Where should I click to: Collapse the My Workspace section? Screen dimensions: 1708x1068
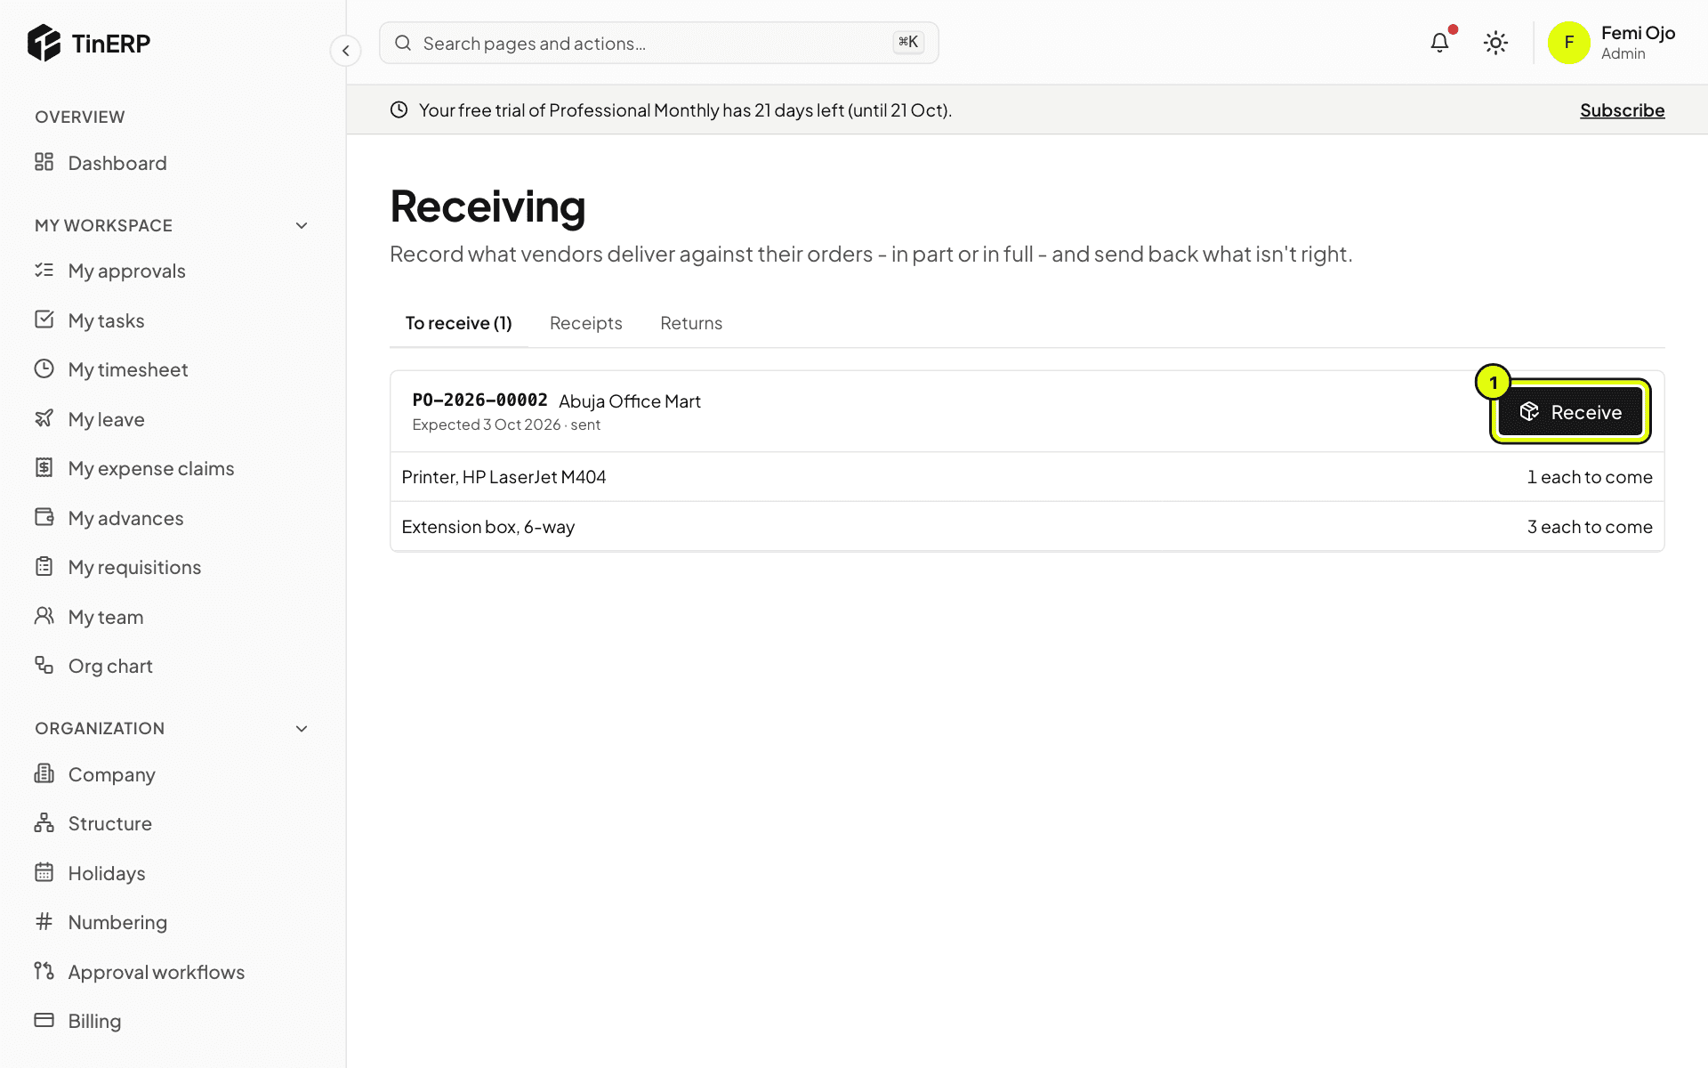pyautogui.click(x=302, y=226)
